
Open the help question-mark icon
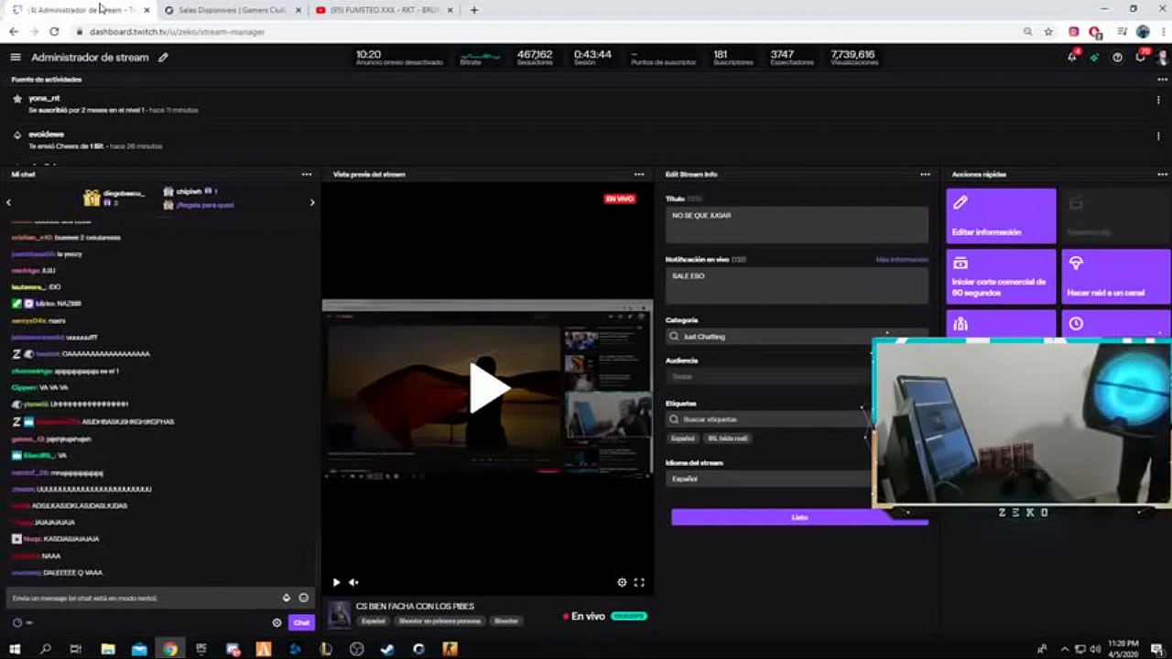1117,57
